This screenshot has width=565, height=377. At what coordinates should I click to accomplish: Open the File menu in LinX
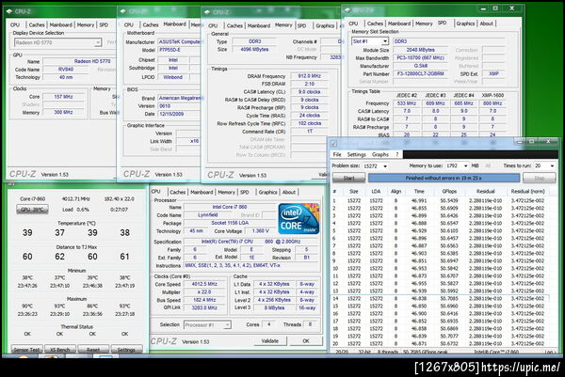pyautogui.click(x=337, y=154)
